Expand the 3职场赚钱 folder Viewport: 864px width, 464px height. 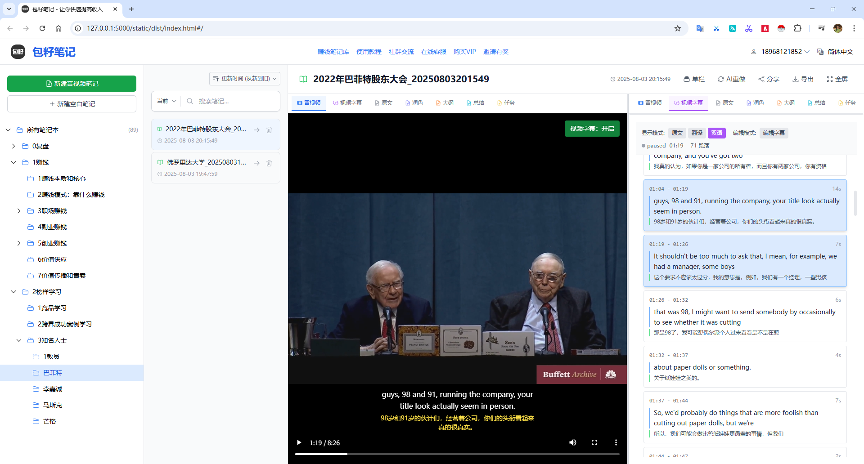click(19, 211)
